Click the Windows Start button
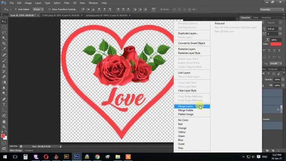Viewport: 286px width, 161px height. [x=5, y=157]
